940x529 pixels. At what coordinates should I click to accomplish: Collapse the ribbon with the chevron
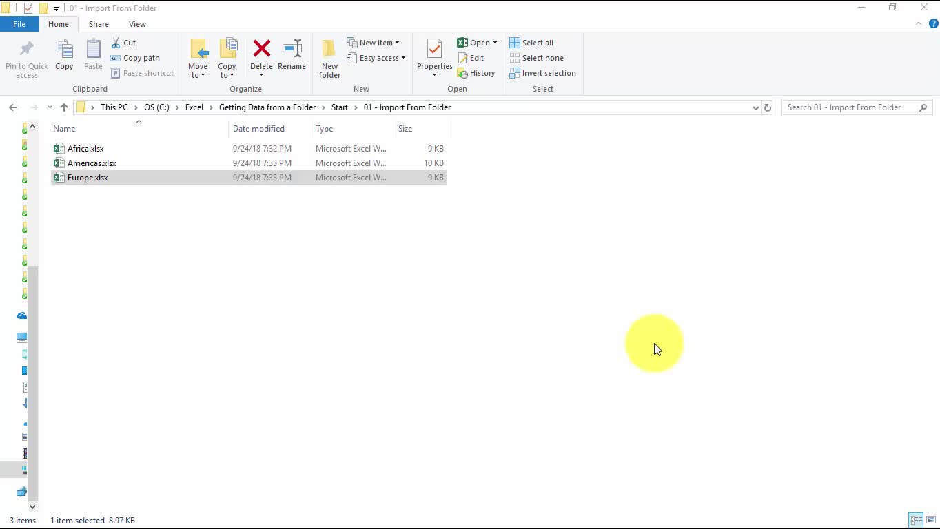pyautogui.click(x=919, y=23)
